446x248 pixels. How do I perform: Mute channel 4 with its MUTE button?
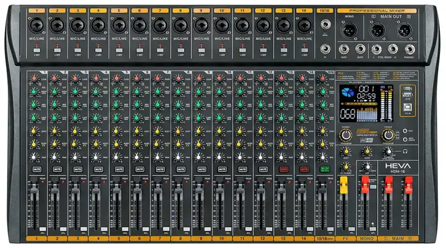point(99,170)
